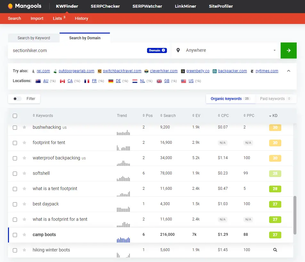Click the keyword table vertical scrollbar
The width and height of the screenshot is (305, 262).
coord(295,215)
